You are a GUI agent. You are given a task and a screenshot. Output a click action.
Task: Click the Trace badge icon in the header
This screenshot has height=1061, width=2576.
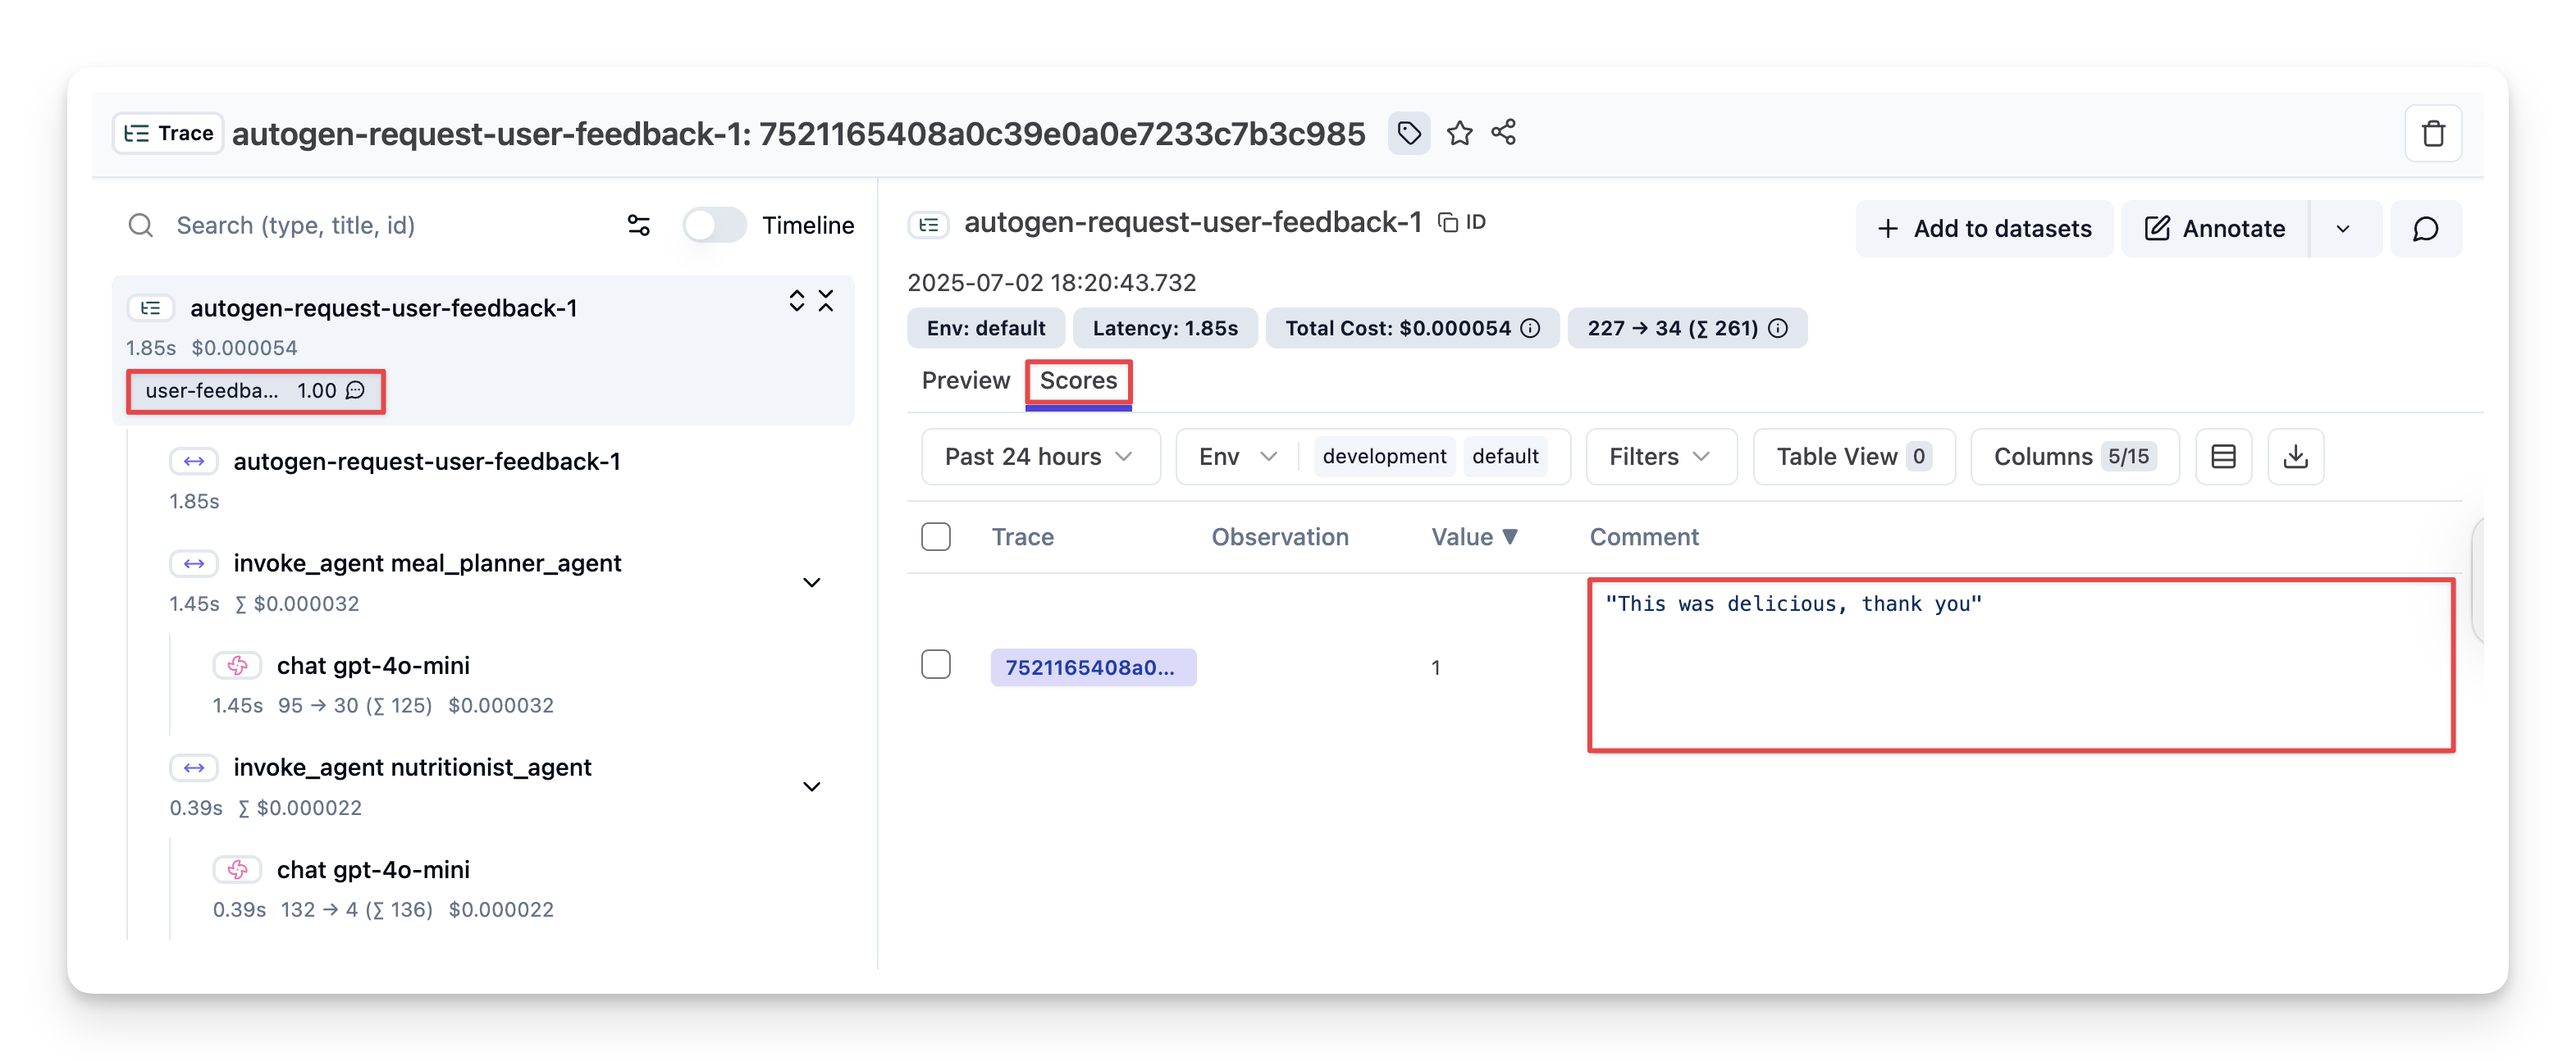pos(137,133)
